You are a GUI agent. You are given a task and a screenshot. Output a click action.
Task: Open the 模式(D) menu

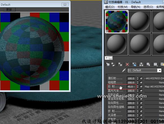pyautogui.click(x=110, y=7)
